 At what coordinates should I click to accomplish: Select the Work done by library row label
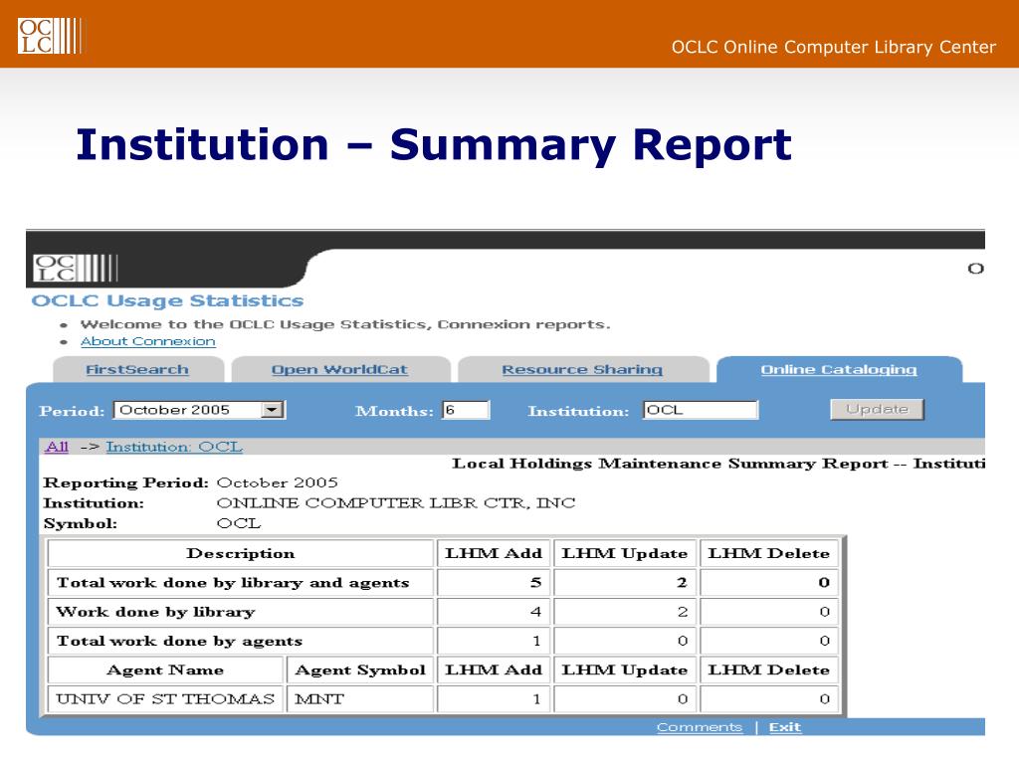(x=155, y=612)
